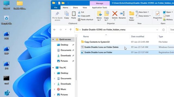Click the Manage contextual tab
Screen dimensions: 174x97
click(100, 3)
